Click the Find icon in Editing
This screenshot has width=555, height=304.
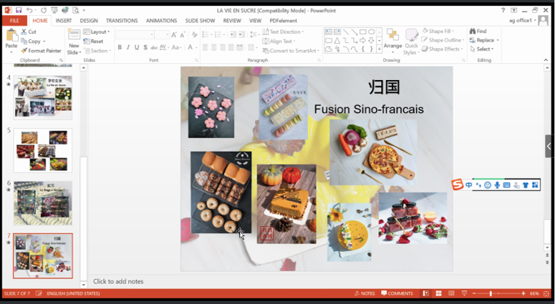[x=473, y=31]
